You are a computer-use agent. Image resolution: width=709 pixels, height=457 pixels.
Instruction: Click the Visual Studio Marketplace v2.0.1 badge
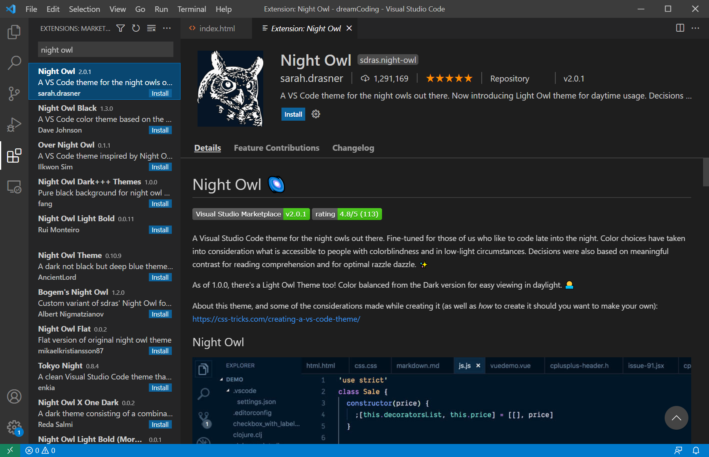[x=251, y=214]
